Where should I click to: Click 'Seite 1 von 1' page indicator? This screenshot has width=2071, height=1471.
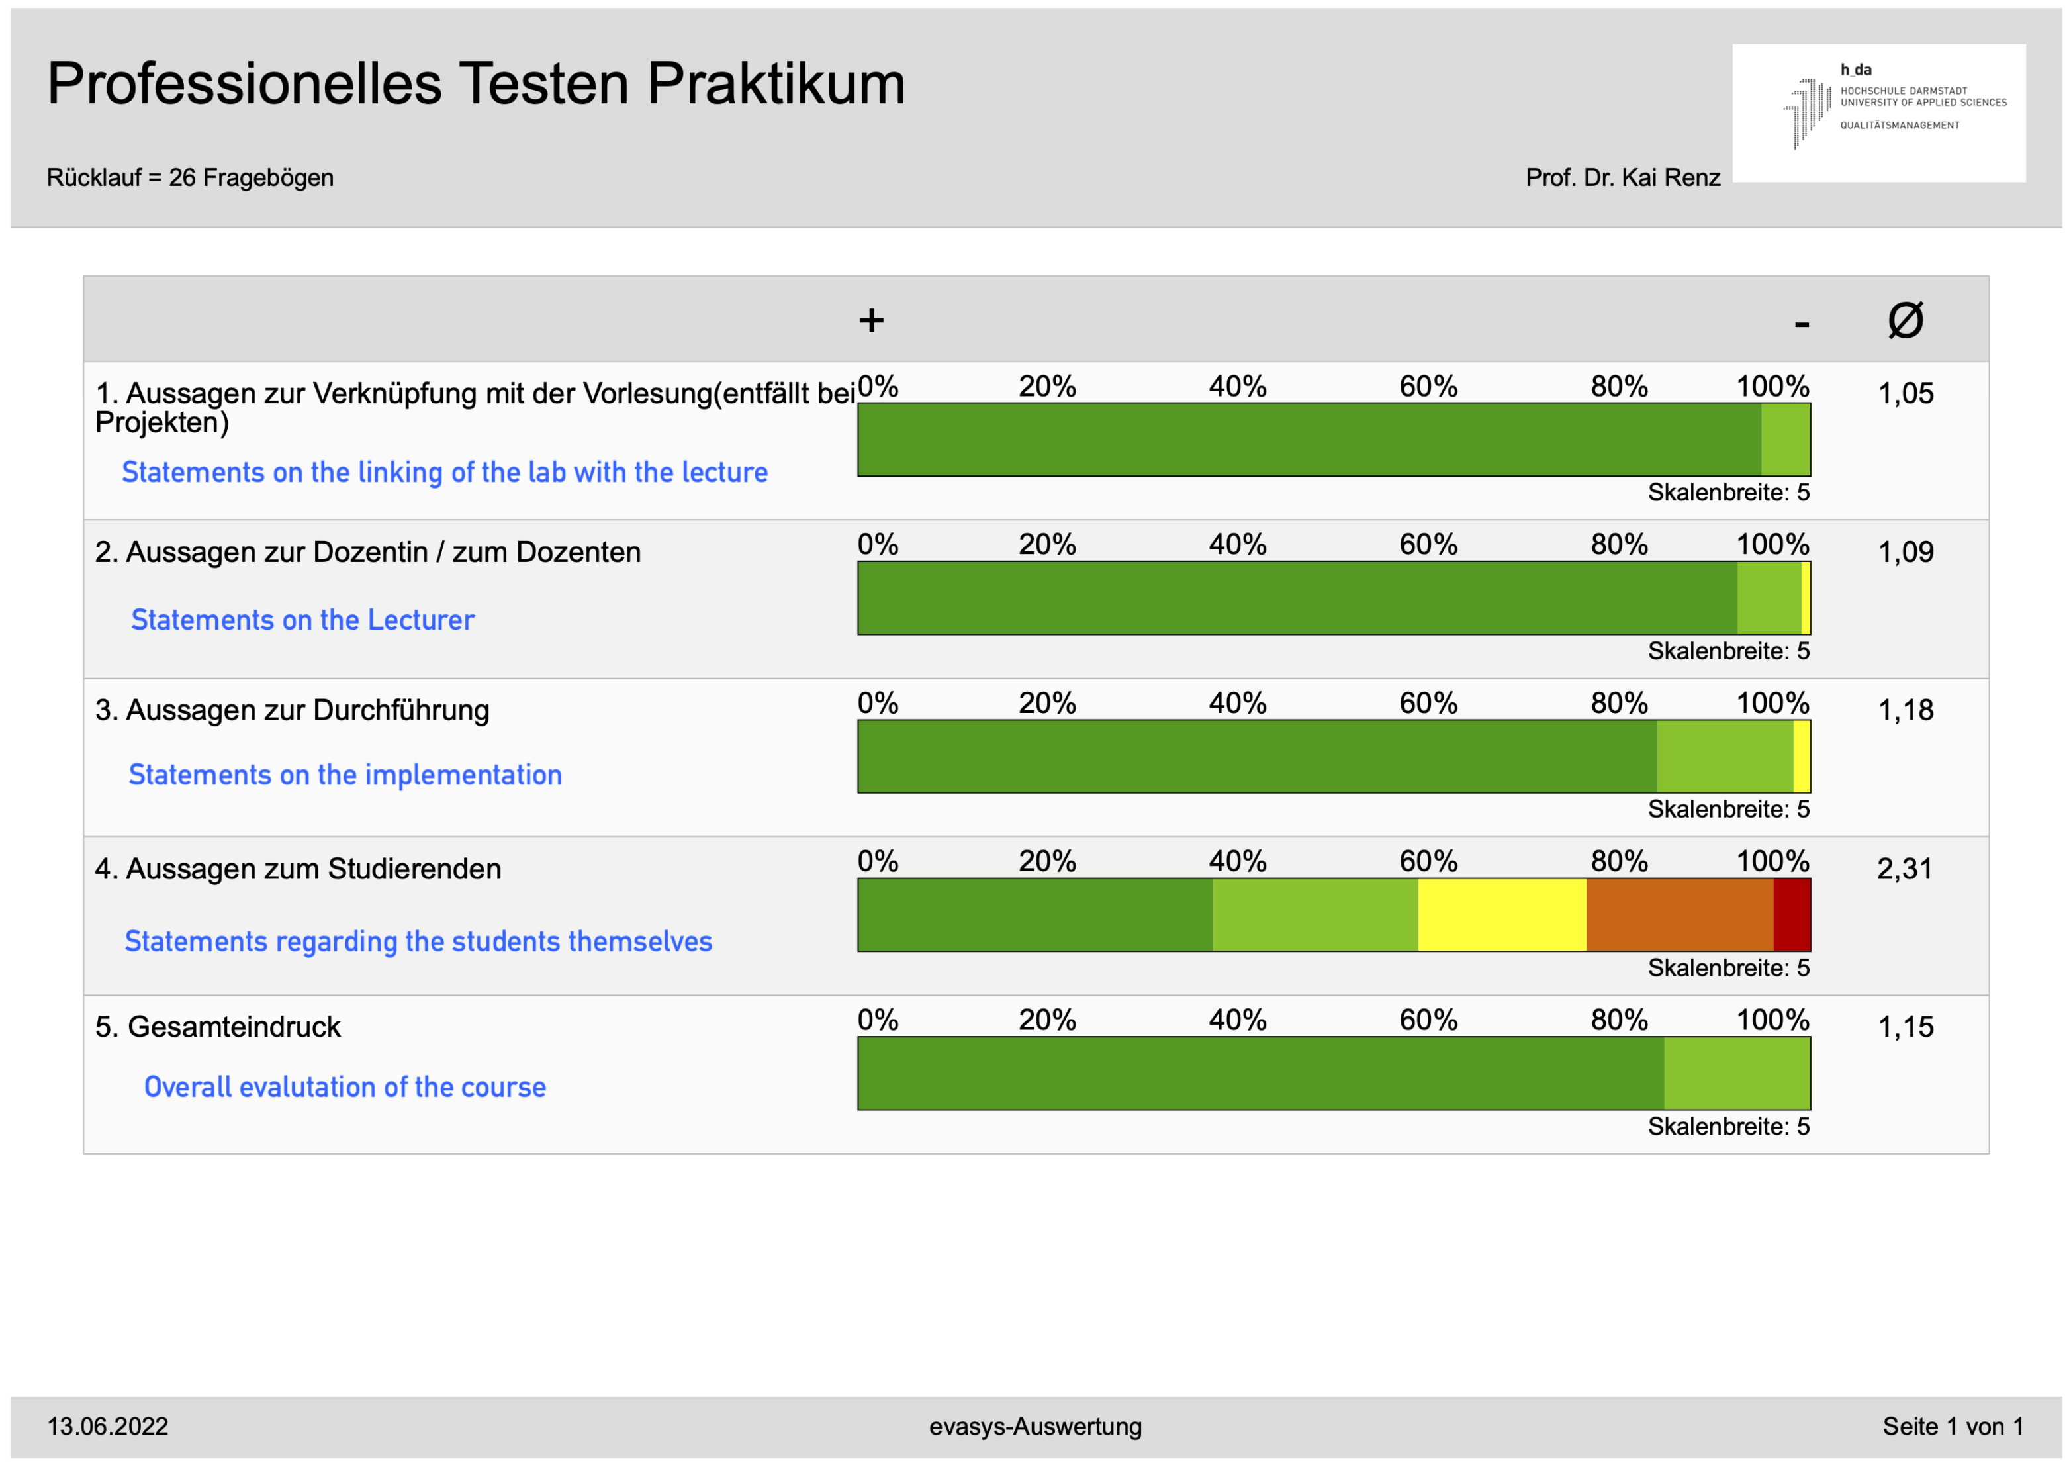pyautogui.click(x=1953, y=1427)
